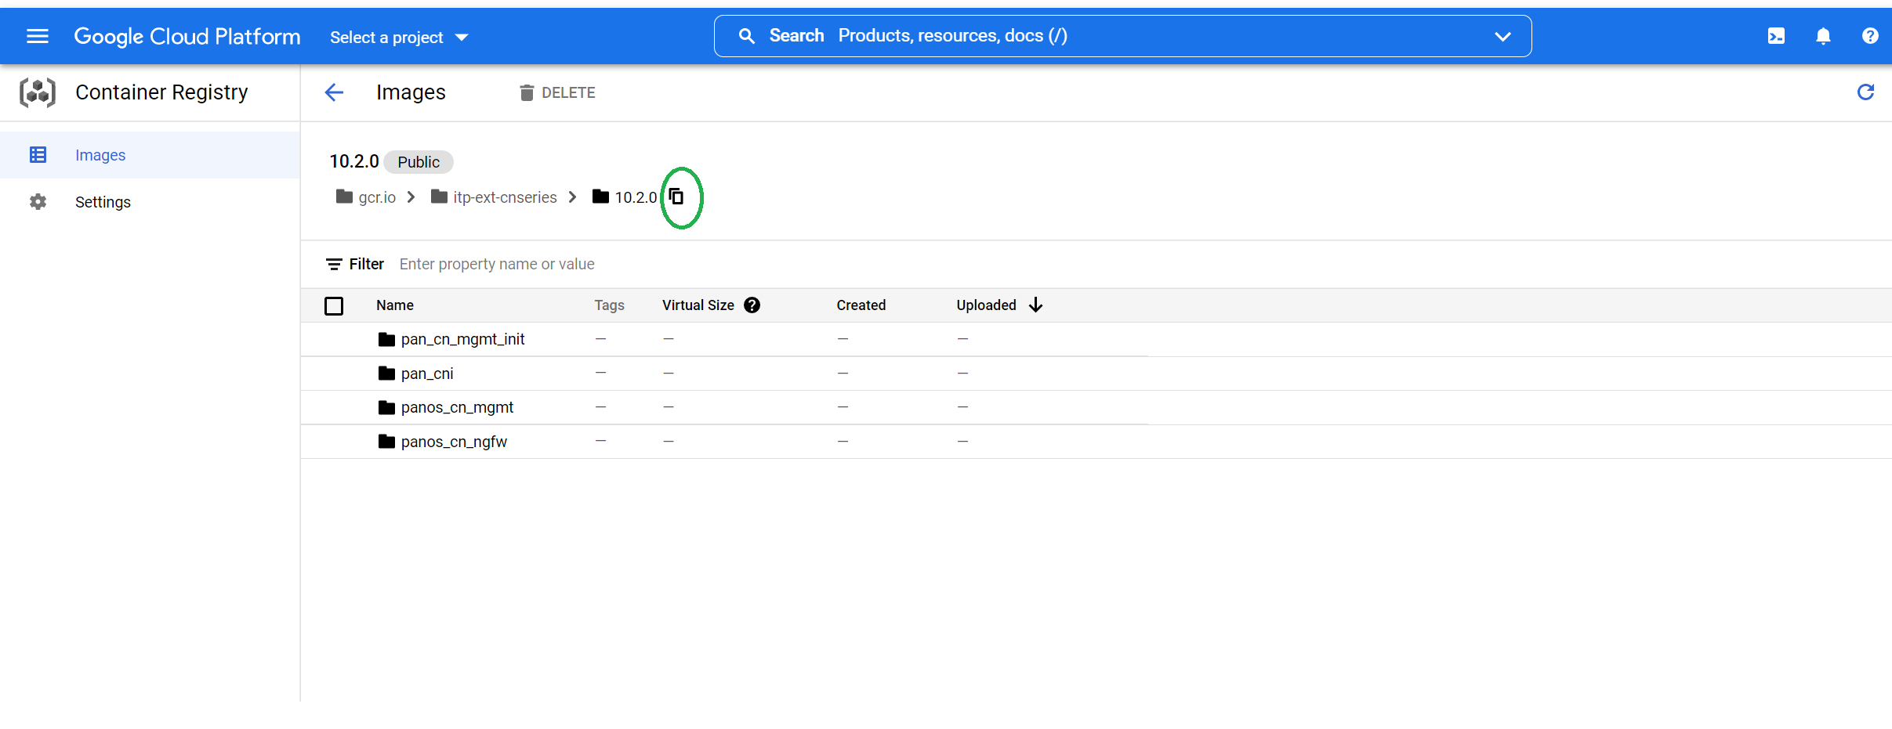Toggle the select-all images checkbox
The image size is (1892, 729).
(x=334, y=305)
